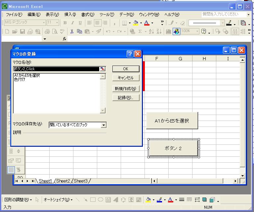
Task: Open the font size 11 dropdown
Action: click(x=57, y=23)
